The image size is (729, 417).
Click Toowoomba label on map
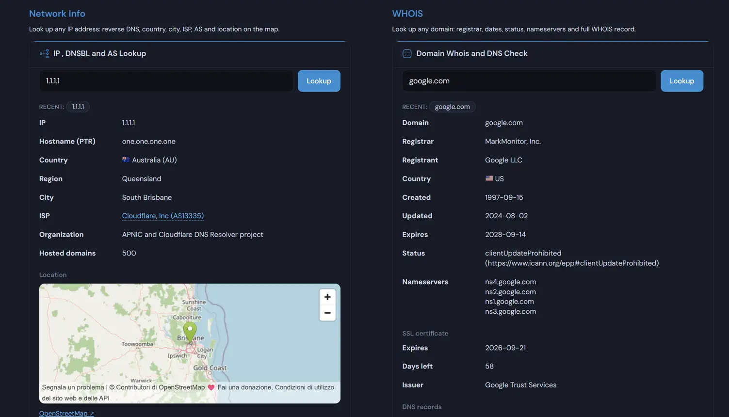click(137, 344)
